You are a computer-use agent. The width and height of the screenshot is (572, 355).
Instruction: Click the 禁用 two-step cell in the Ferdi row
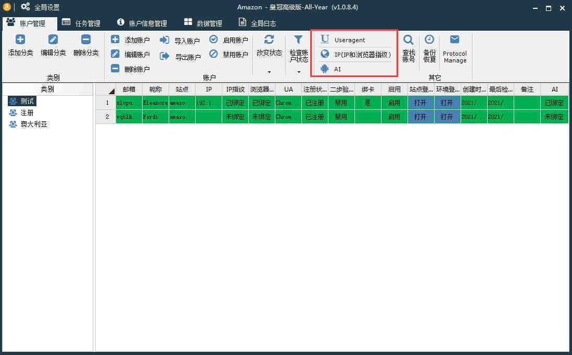click(341, 117)
